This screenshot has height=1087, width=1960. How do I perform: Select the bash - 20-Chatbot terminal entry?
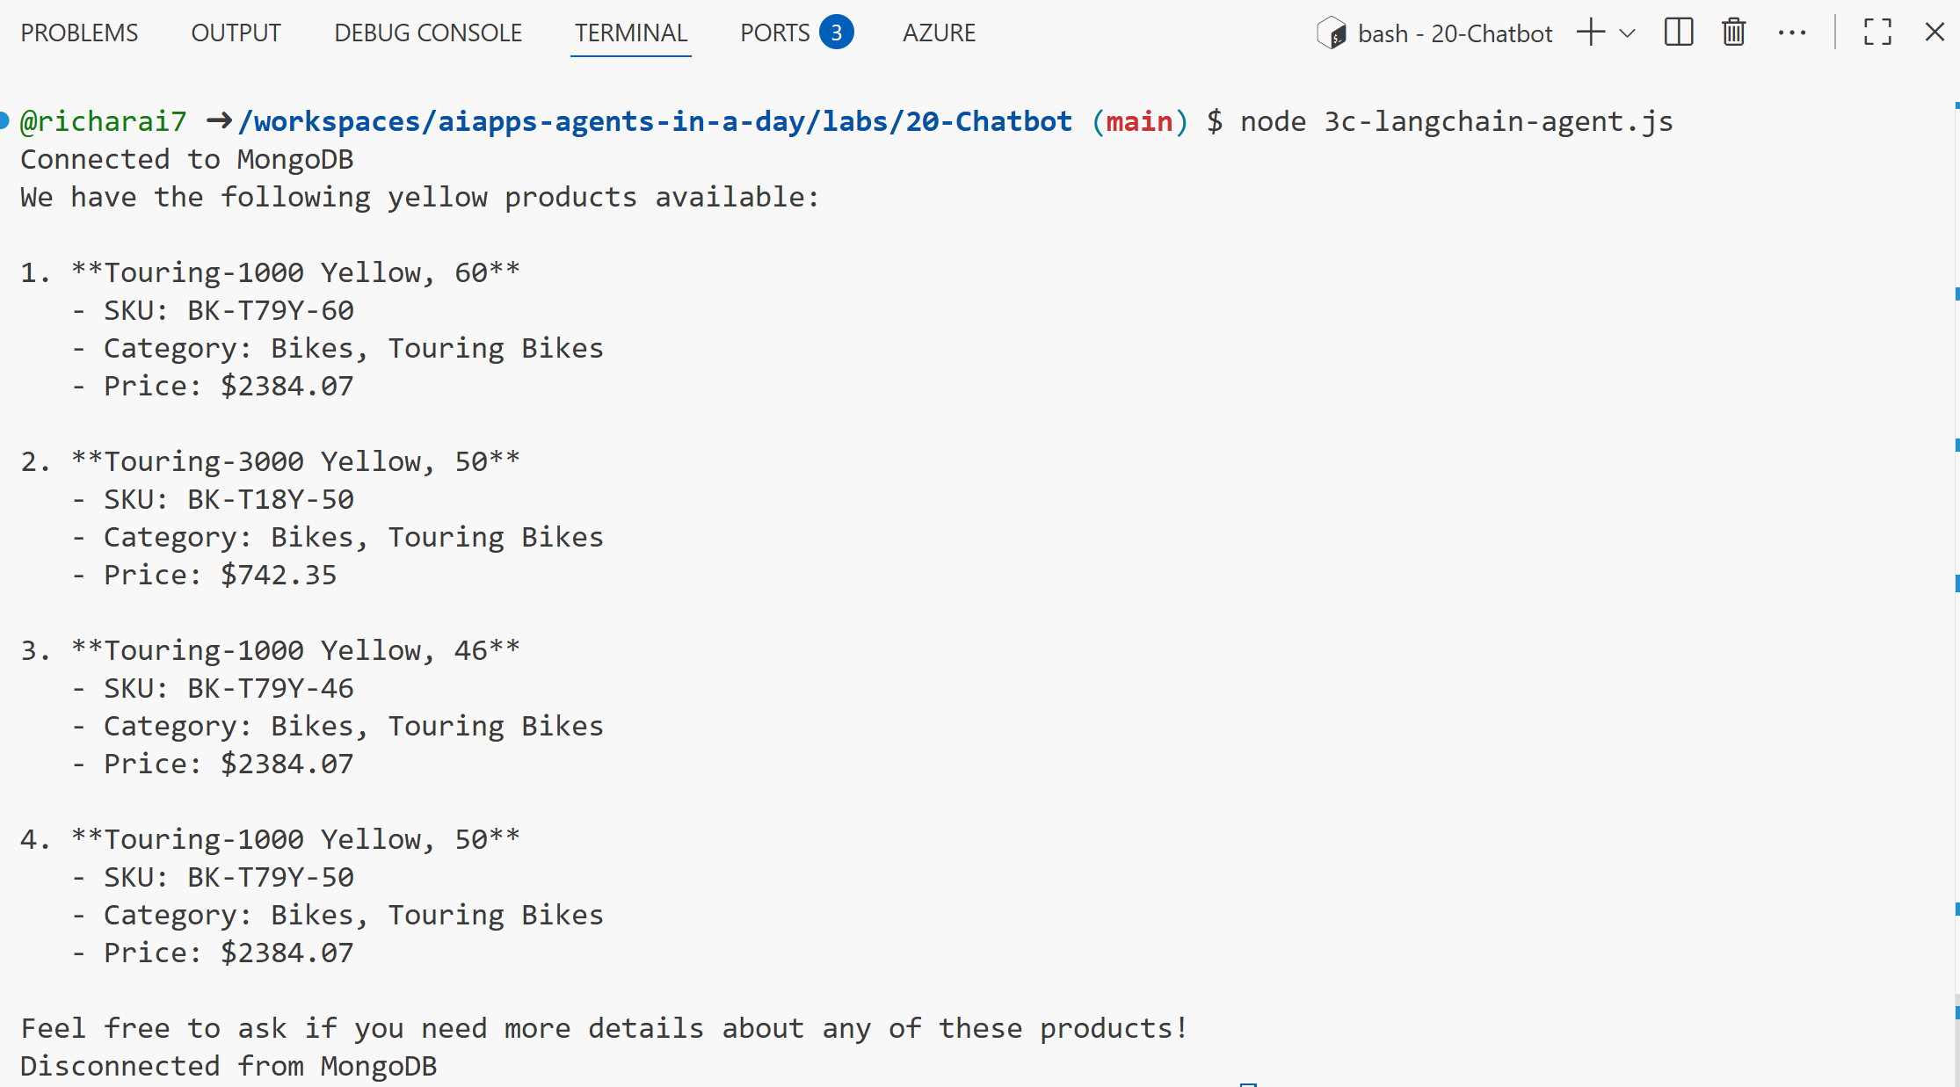1455,33
